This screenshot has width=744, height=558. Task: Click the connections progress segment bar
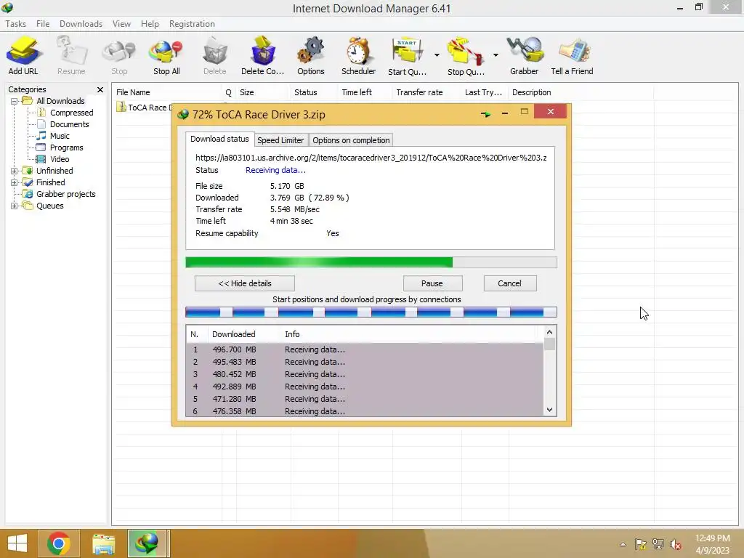coord(371,312)
